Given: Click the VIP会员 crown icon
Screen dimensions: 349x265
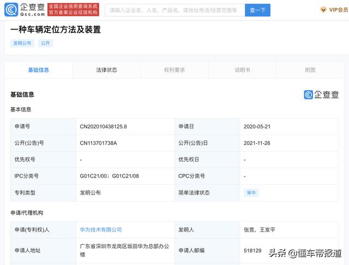Looking at the screenshot, I should (x=323, y=10).
